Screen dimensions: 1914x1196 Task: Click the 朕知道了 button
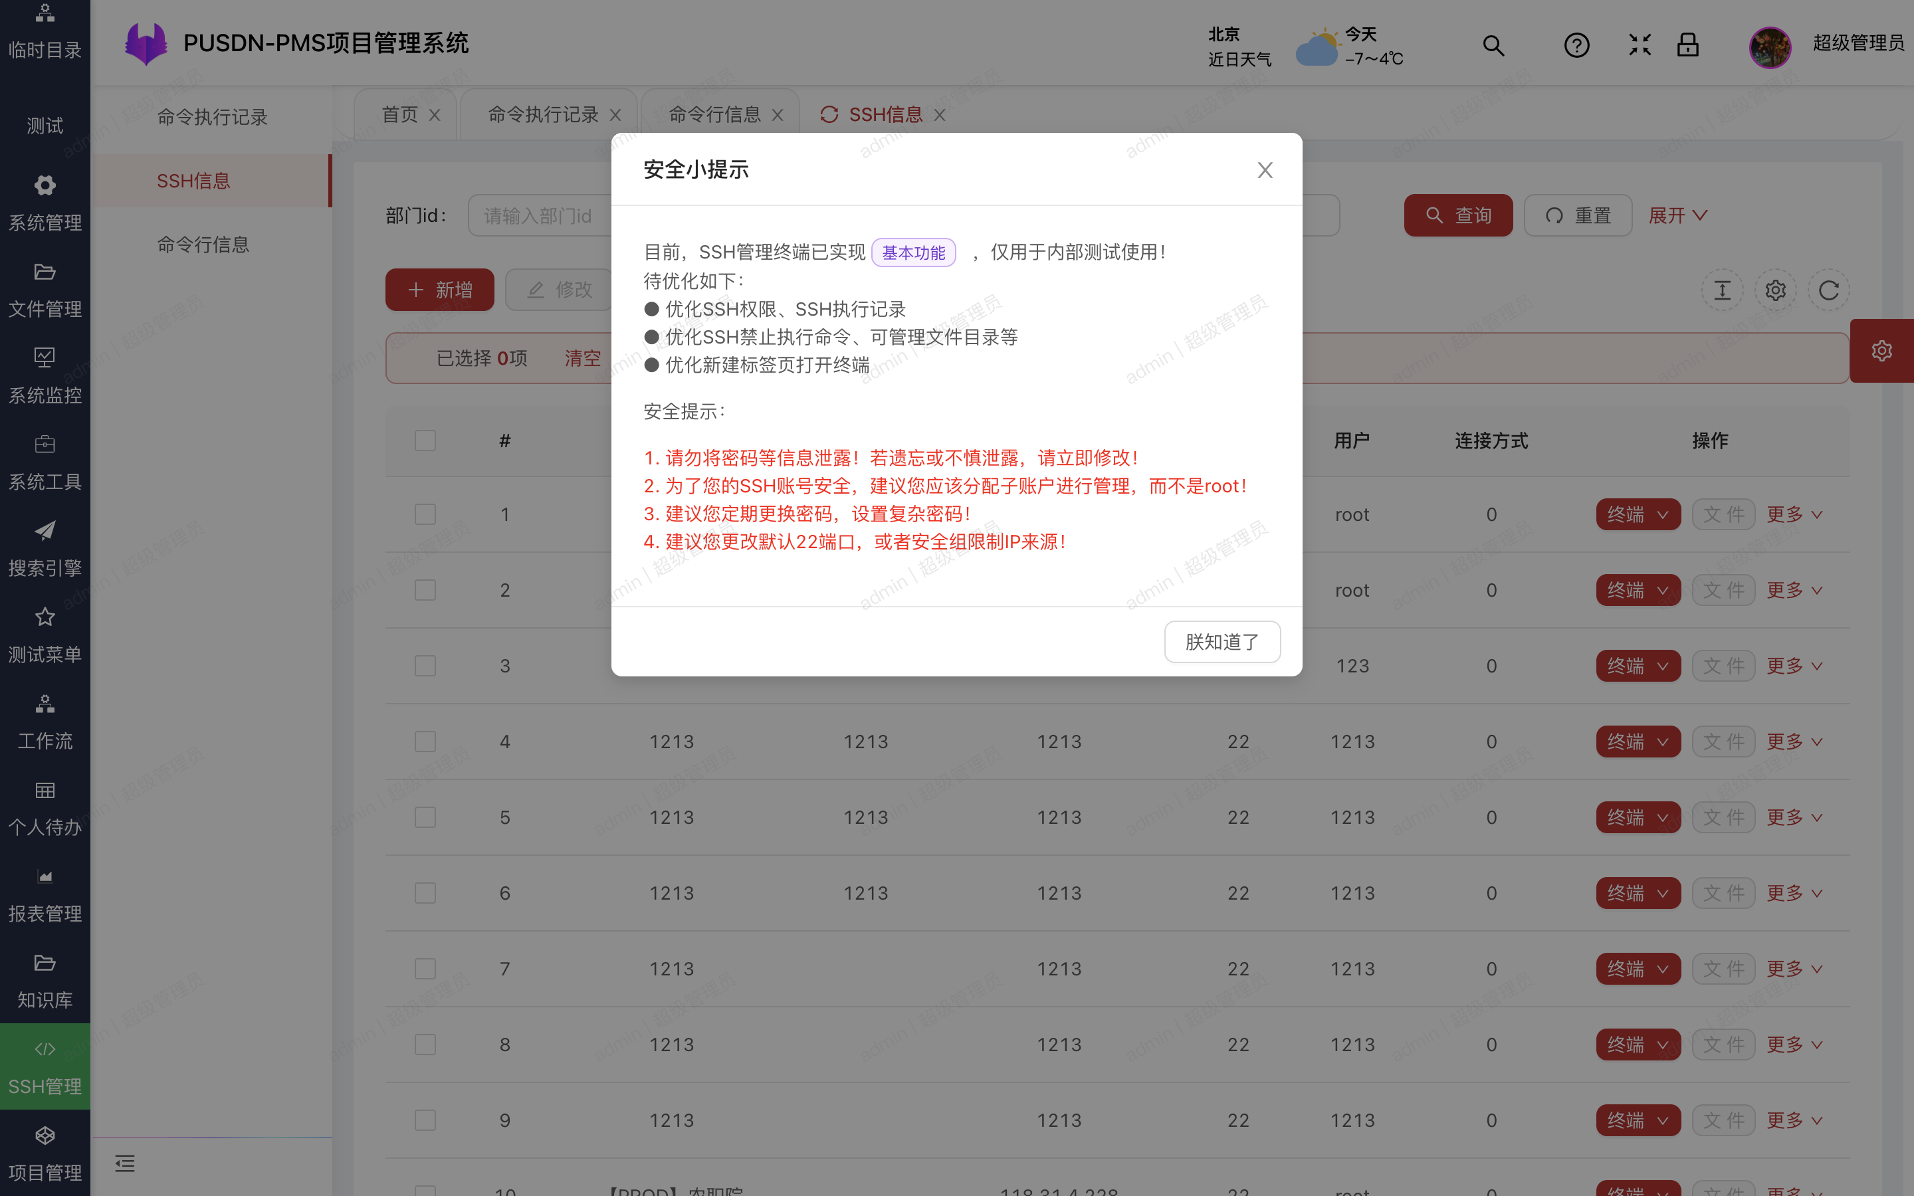tap(1222, 641)
